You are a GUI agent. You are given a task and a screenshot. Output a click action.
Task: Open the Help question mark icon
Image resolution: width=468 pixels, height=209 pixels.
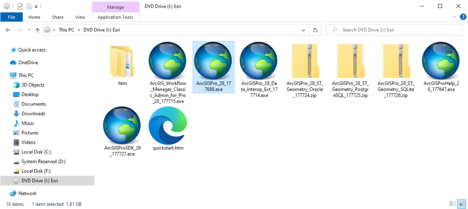(x=463, y=17)
